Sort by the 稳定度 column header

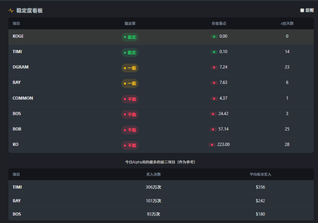pyautogui.click(x=130, y=24)
